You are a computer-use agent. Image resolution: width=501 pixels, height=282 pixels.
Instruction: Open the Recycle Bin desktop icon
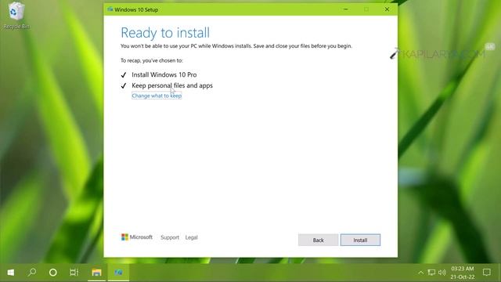click(x=16, y=16)
